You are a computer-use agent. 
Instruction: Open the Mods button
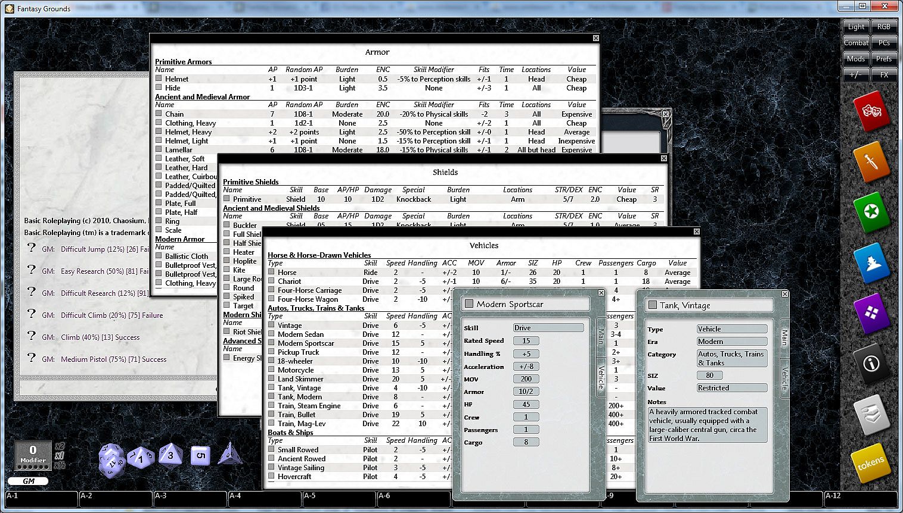click(x=856, y=59)
